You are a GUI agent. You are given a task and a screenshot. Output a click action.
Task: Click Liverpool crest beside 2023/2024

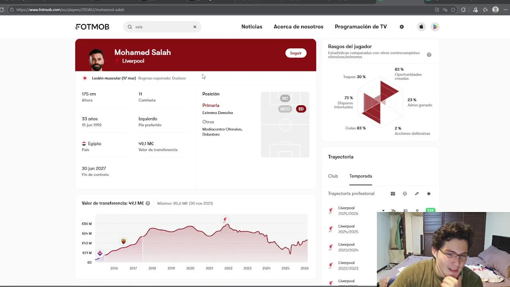331,248
